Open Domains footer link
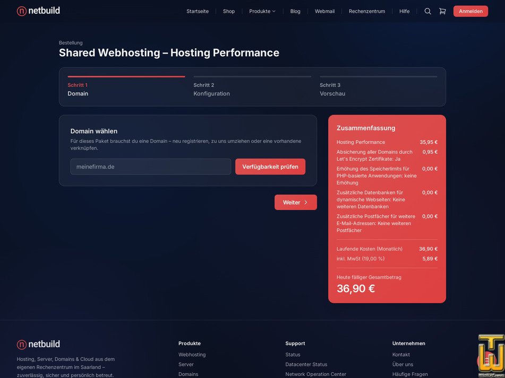505x378 pixels. [x=188, y=374]
